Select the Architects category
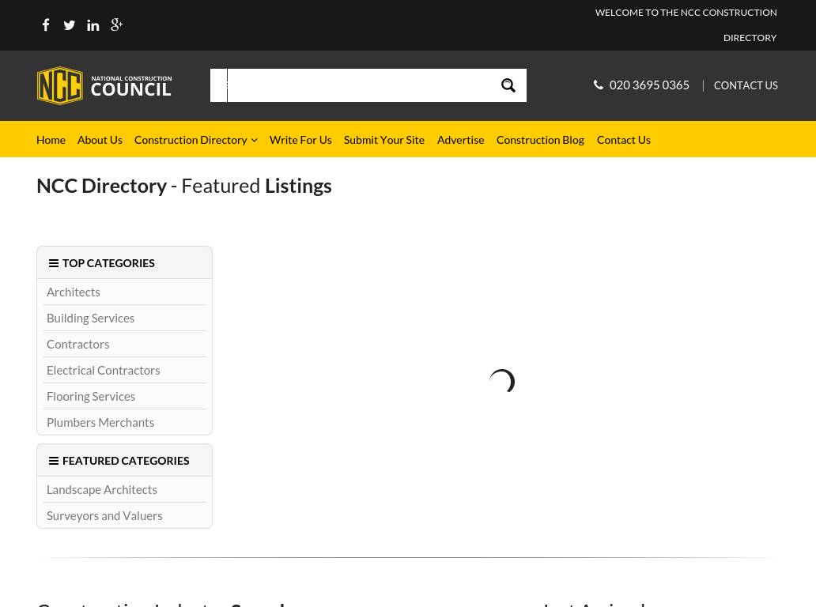816x607 pixels. 74,292
